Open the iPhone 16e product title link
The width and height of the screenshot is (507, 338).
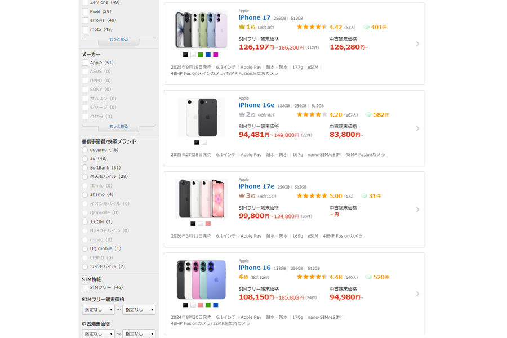point(256,105)
